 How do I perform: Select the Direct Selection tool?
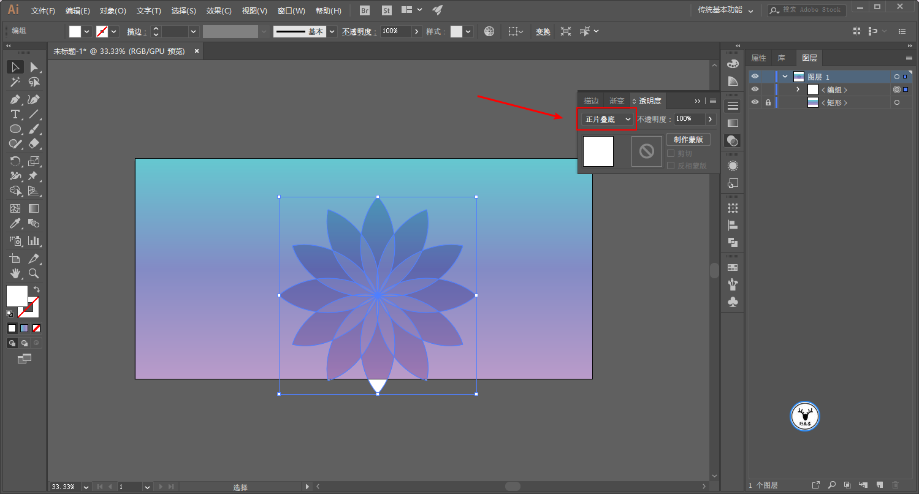(34, 67)
